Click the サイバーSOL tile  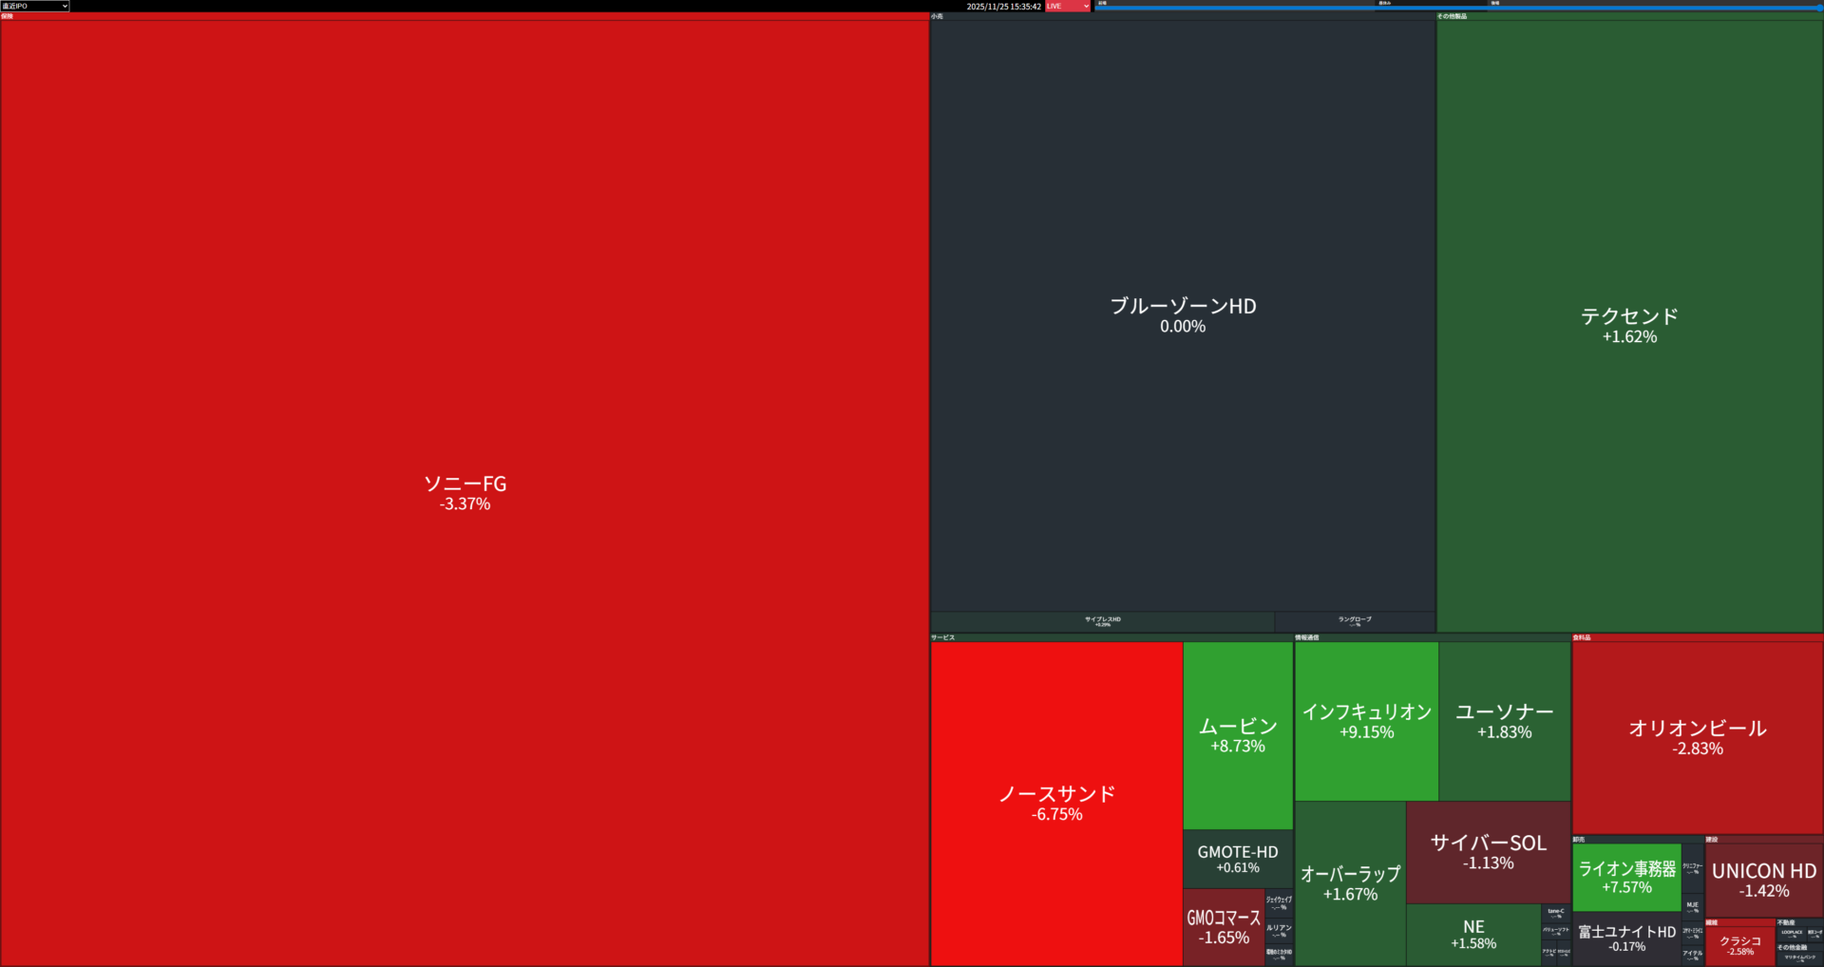click(x=1488, y=851)
